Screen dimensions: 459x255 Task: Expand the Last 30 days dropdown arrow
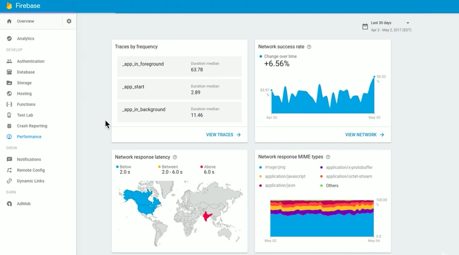coord(408,23)
